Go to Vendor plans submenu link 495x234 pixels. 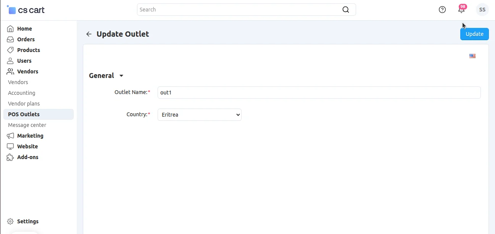coord(24,104)
